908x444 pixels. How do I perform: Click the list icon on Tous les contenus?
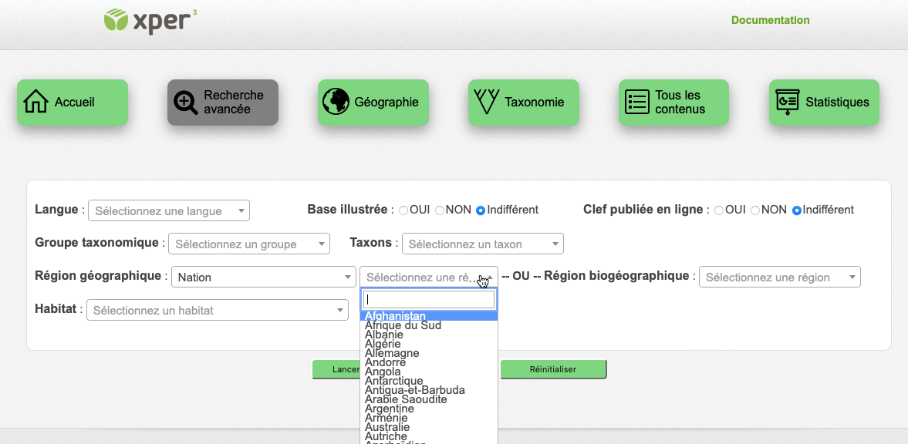point(637,102)
